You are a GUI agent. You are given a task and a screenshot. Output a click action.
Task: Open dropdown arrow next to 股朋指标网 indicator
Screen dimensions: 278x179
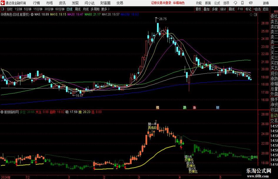[2, 112]
